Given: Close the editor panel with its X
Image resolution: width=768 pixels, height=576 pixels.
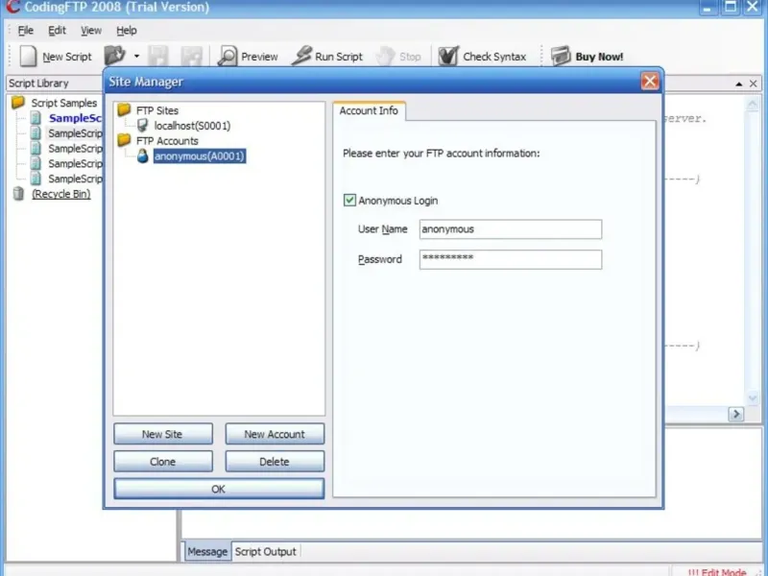Looking at the screenshot, I should (x=754, y=84).
